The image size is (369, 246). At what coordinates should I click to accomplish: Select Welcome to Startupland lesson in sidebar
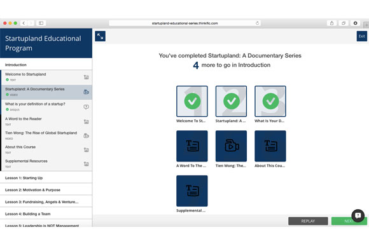[x=46, y=77]
